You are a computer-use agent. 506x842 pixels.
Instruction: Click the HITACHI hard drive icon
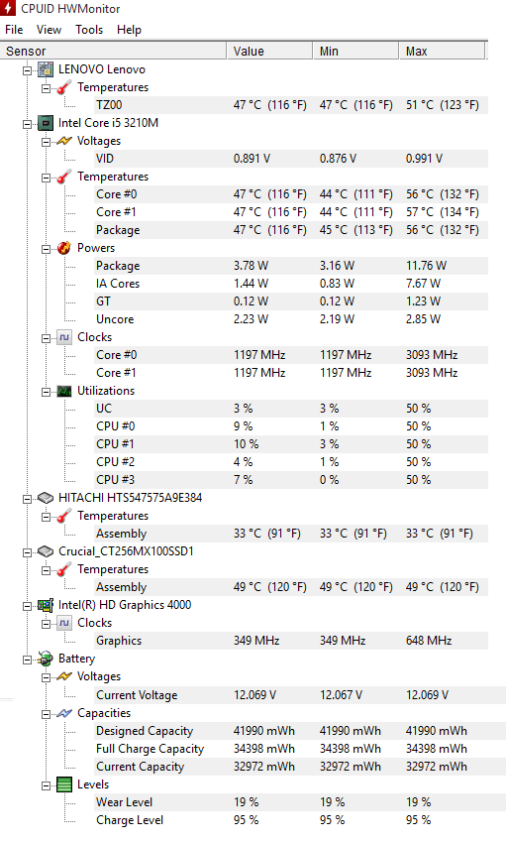point(46,498)
